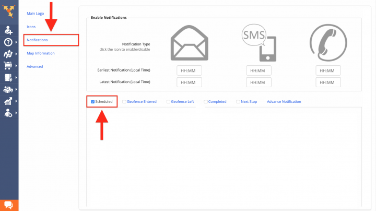
Task: Open the Main Logo section
Action: click(36, 14)
